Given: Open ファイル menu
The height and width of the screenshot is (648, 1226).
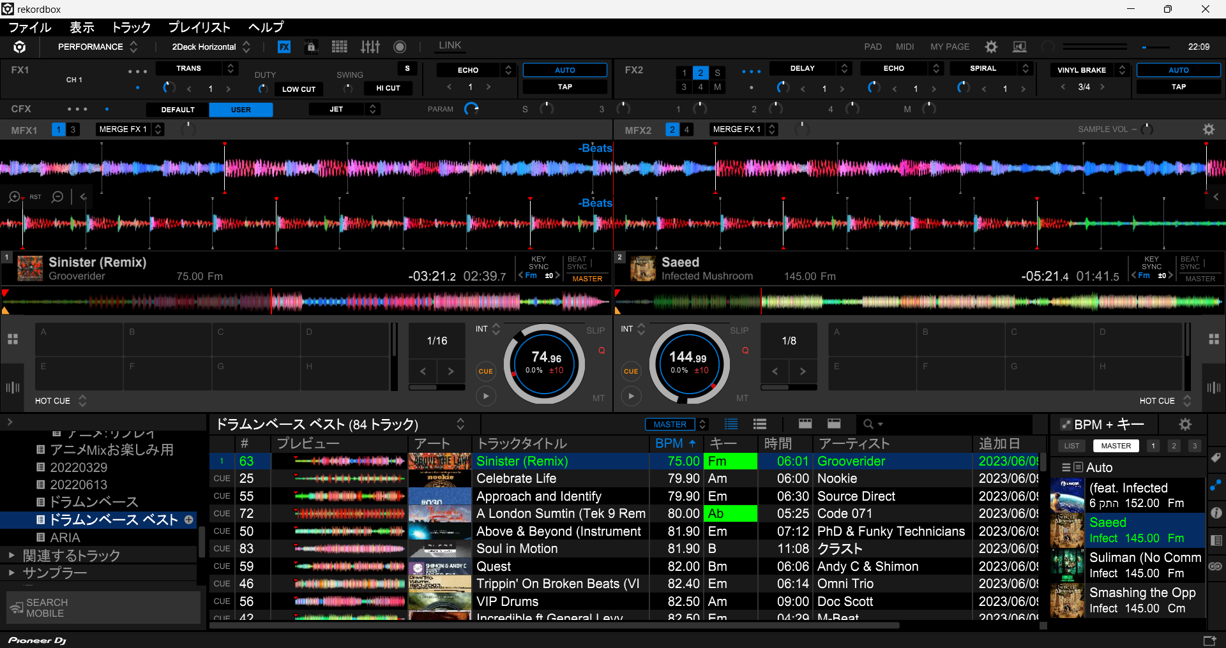Looking at the screenshot, I should (x=30, y=27).
